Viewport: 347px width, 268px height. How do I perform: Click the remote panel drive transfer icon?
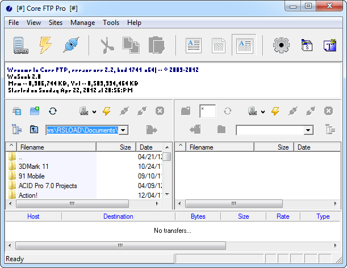(253, 111)
